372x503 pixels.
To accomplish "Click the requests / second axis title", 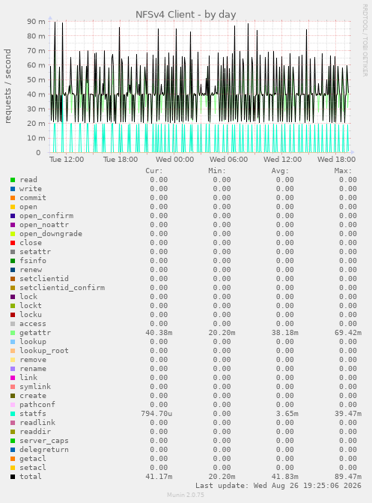I will point(7,86).
